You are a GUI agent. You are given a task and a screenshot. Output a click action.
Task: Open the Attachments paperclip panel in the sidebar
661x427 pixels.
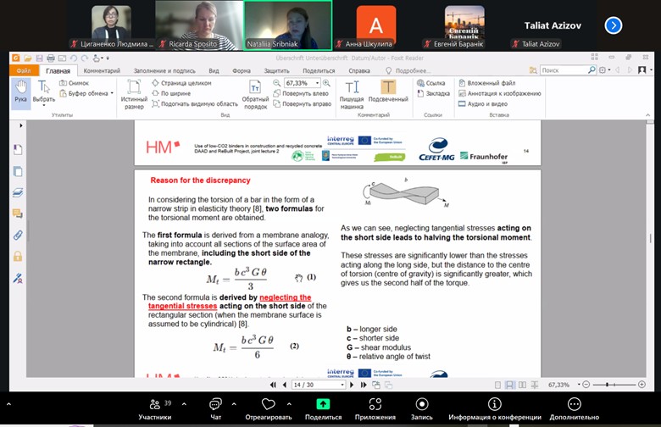(18, 235)
